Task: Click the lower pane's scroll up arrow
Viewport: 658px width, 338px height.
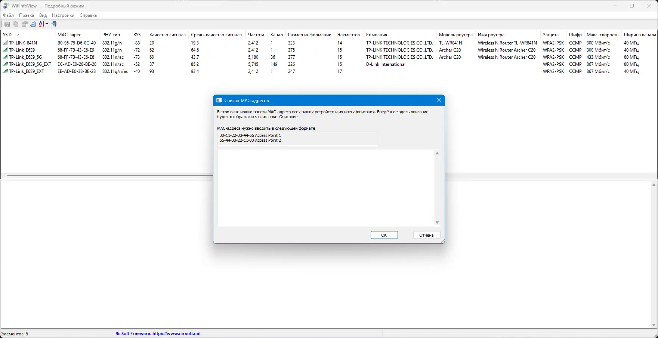Action: pyautogui.click(x=654, y=185)
